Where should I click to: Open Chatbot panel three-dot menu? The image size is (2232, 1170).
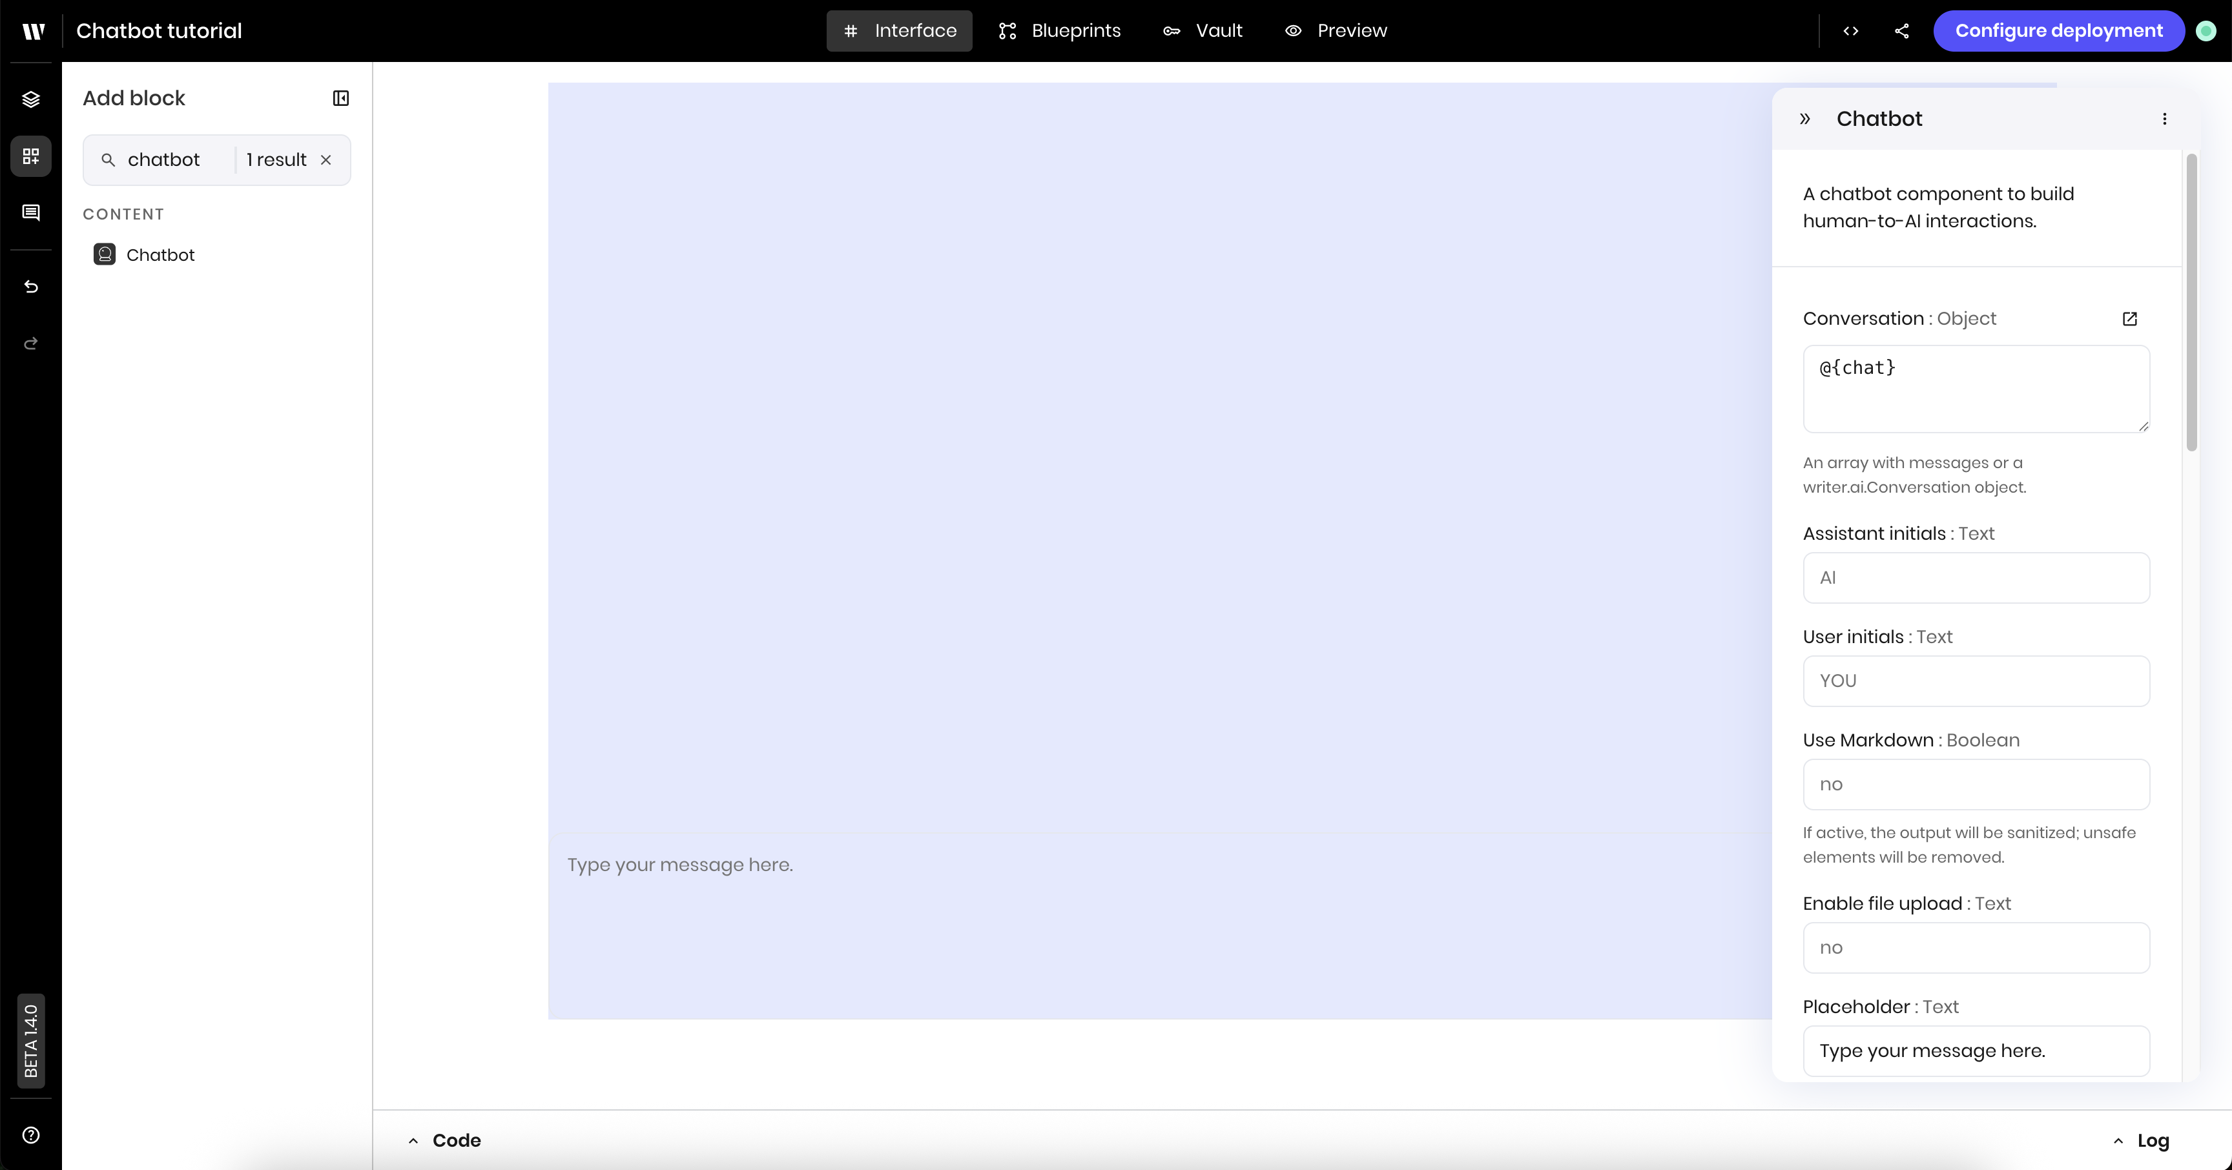(x=2164, y=119)
